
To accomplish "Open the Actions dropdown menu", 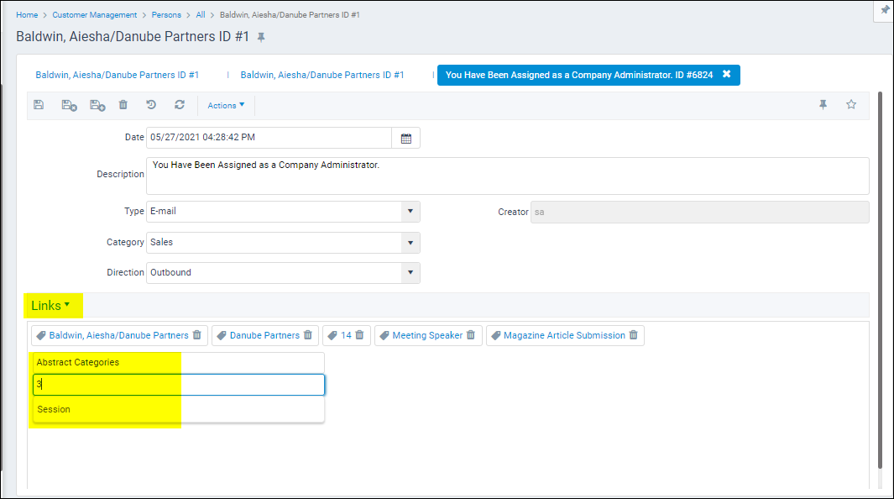I will tap(226, 106).
